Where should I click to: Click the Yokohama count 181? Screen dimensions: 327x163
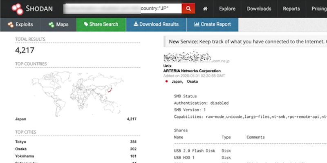tap(133, 156)
